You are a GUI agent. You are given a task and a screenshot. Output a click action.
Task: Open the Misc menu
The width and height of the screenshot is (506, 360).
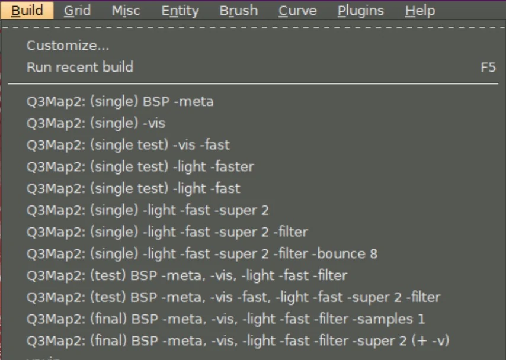[126, 11]
